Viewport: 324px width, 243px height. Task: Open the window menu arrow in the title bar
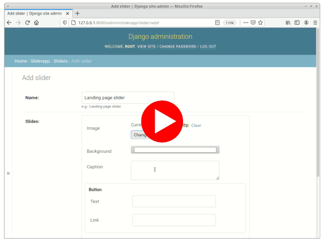click(8, 6)
